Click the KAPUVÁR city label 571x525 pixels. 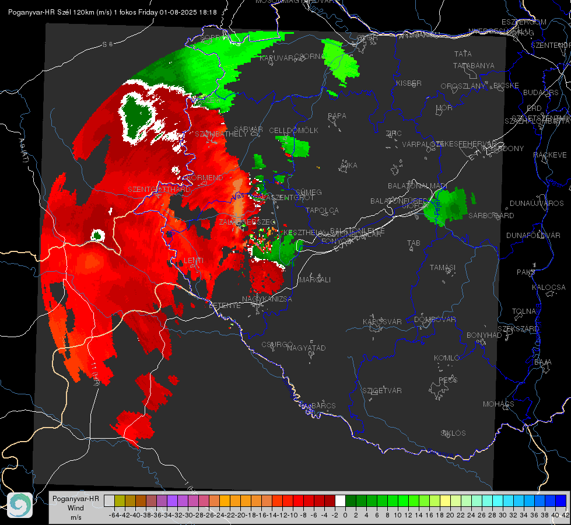276,58
